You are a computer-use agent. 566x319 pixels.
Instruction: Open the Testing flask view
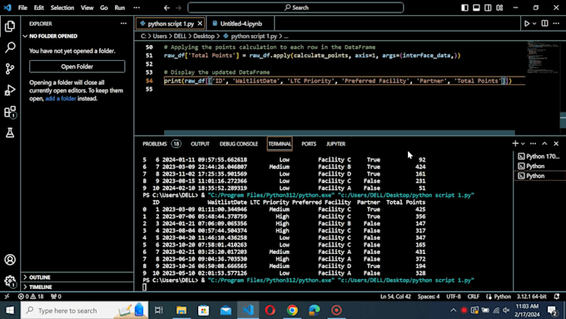coord(10,132)
